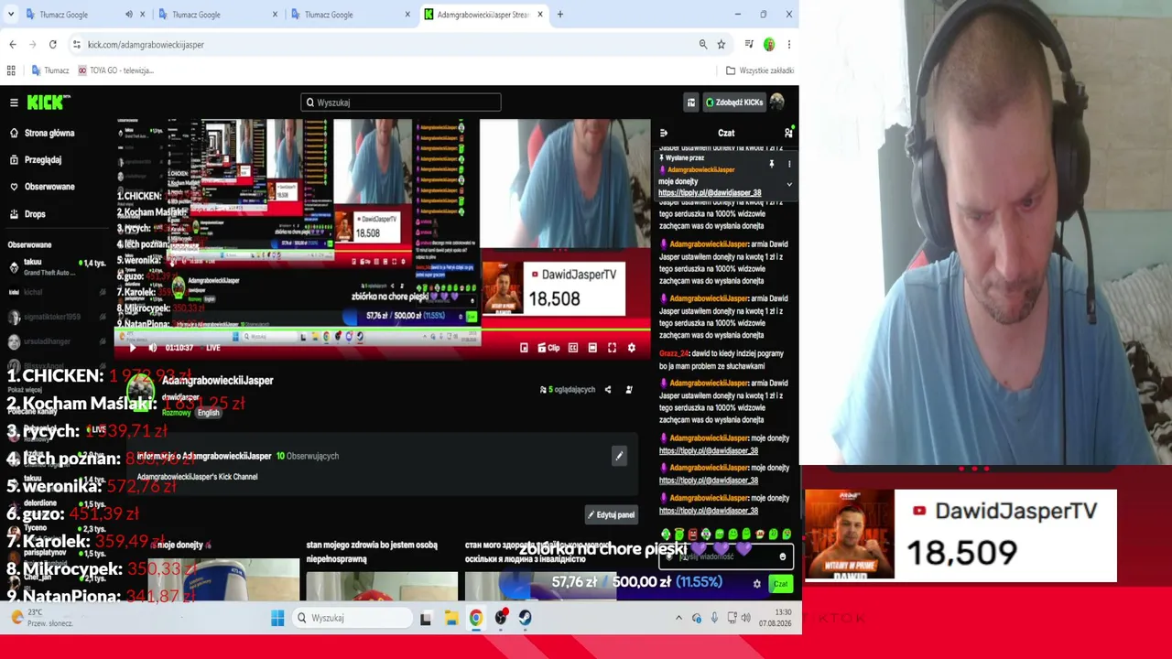Viewport: 1172px width, 659px height.
Task: Click the Edytuj panel button
Action: (611, 514)
